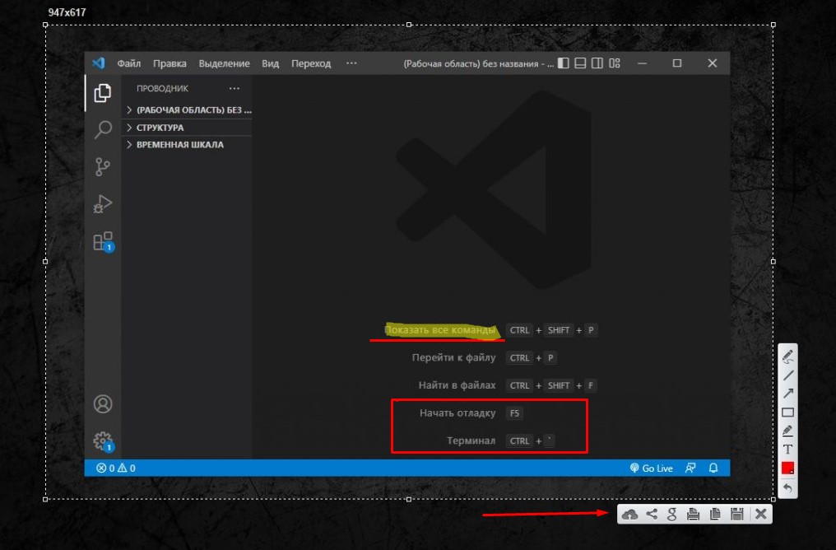Click the Терминал shortcut label

[471, 440]
